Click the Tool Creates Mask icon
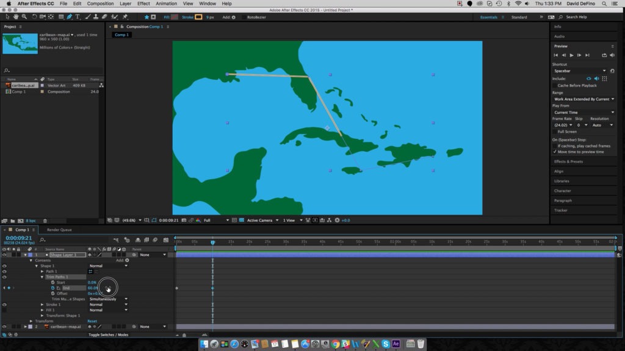This screenshot has width=625, height=351. pos(153,17)
